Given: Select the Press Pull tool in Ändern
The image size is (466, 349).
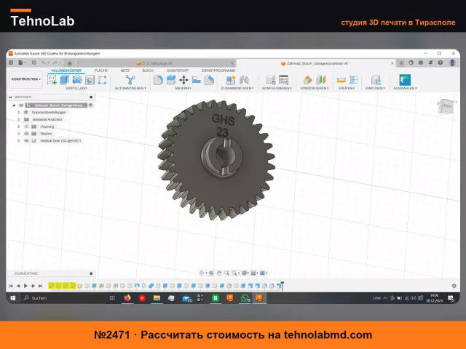Looking at the screenshot, I should pyautogui.click(x=171, y=80).
